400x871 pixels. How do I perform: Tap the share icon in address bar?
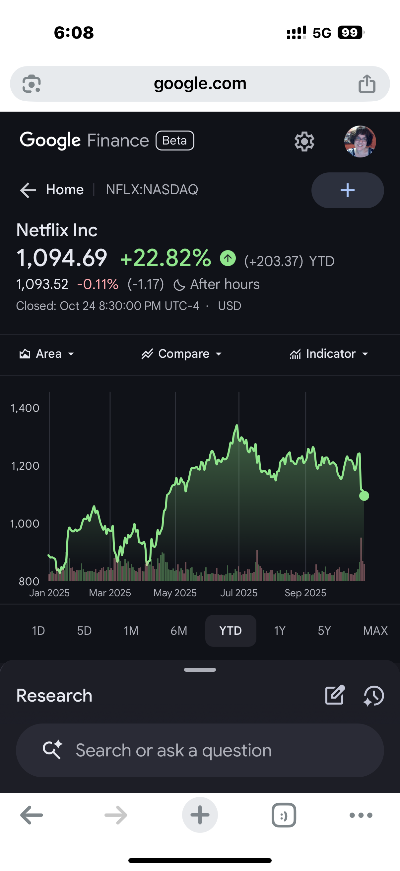[x=367, y=83]
